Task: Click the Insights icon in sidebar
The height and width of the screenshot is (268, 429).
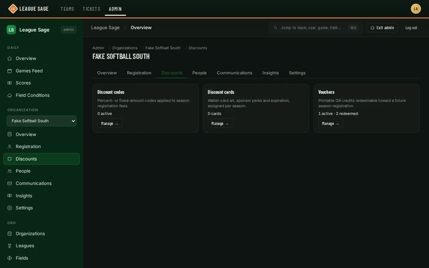Action: (x=10, y=196)
